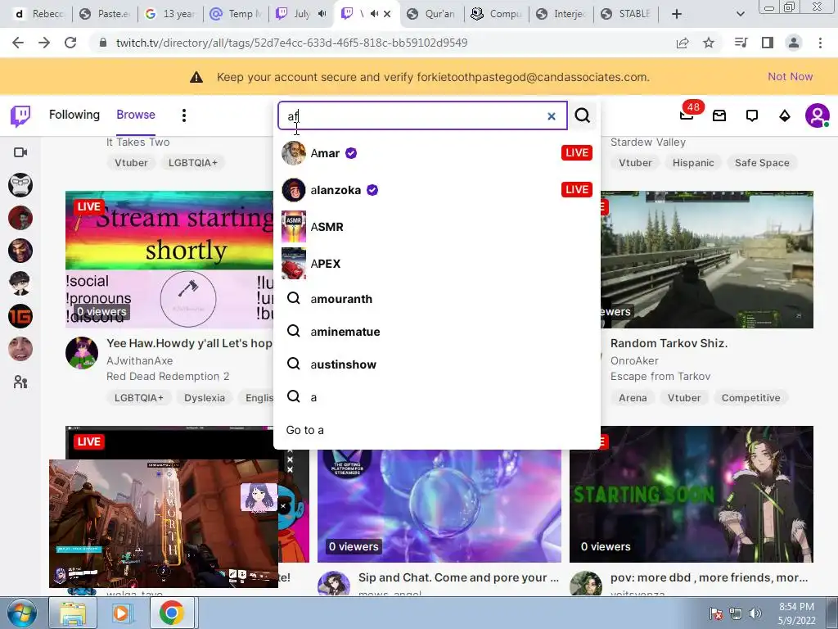The image size is (838, 629).
Task: Open the Prime loot inbox with 48 badge
Action: (x=687, y=115)
